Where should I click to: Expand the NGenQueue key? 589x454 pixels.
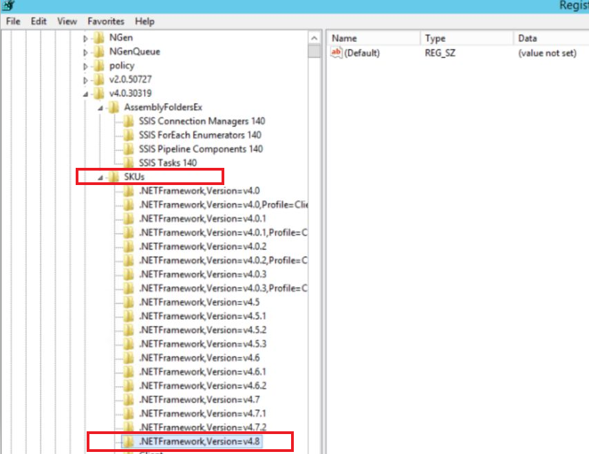pyautogui.click(x=86, y=52)
